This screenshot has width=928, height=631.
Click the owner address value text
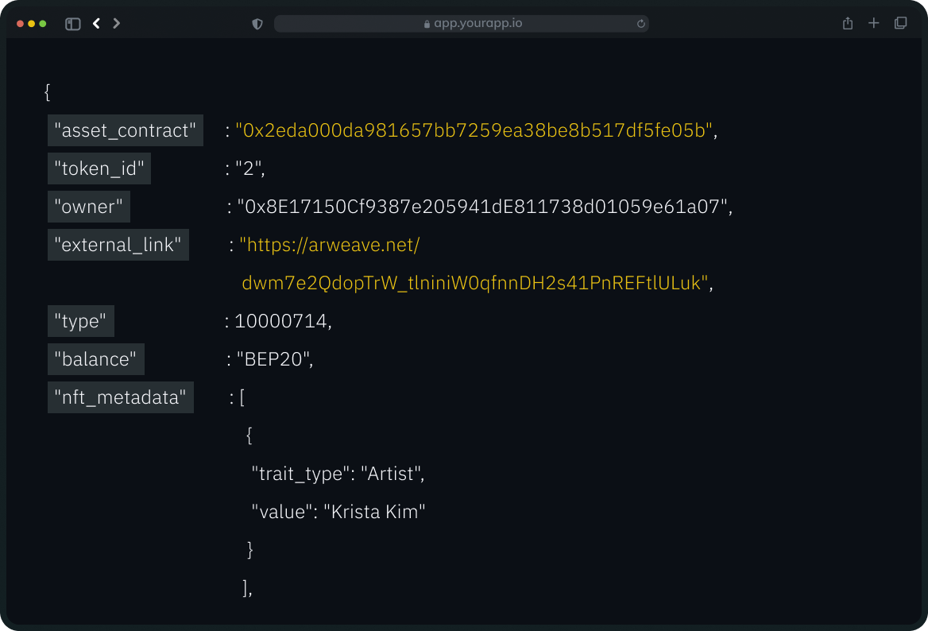pos(483,207)
